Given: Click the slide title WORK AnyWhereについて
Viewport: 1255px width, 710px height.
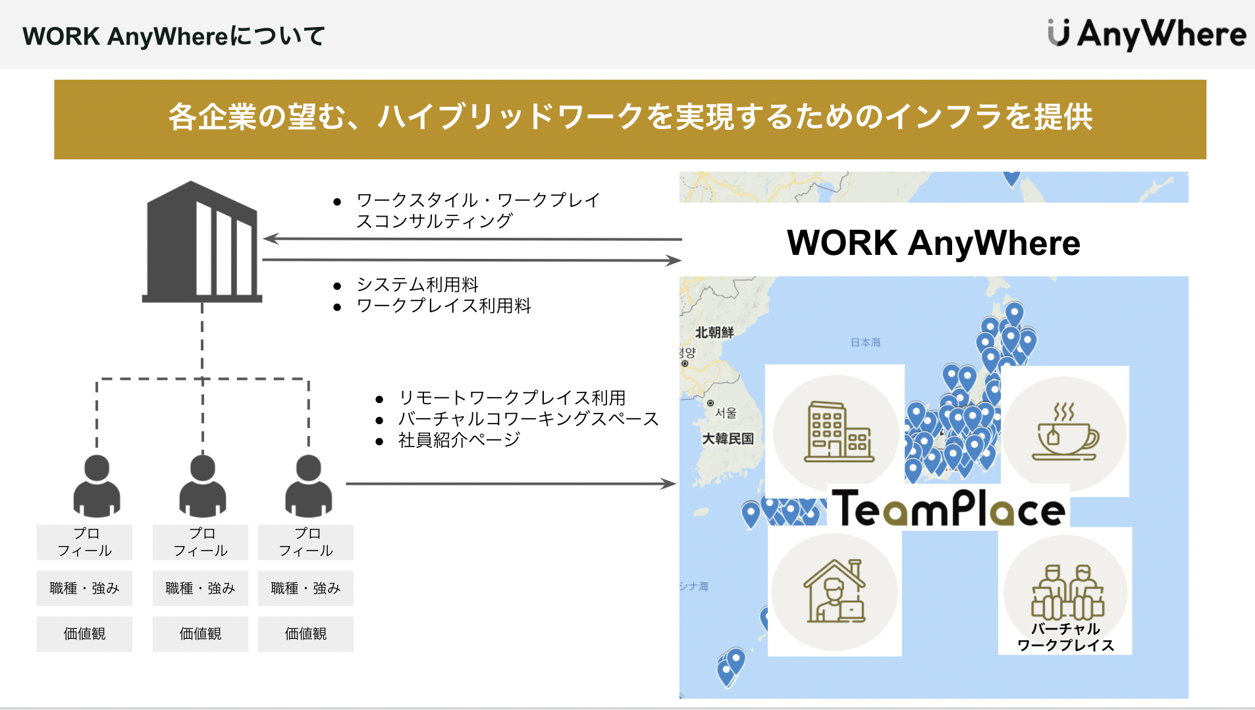Looking at the screenshot, I should click(x=174, y=36).
